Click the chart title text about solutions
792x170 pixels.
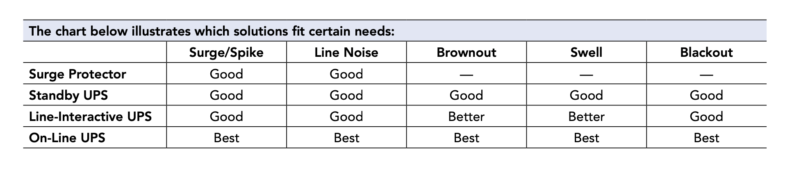tap(212, 31)
